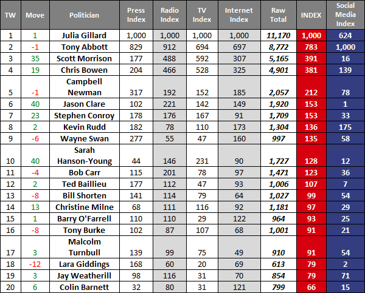Select the Sarah Hanson-Young name cell
The image size is (365, 293).
tap(84, 155)
